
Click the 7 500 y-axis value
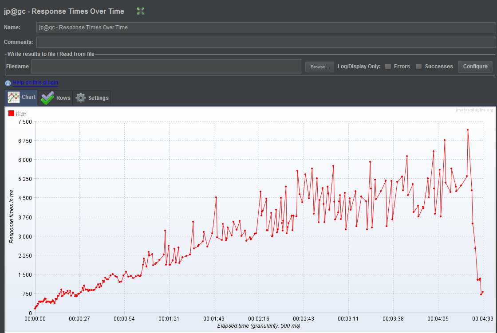[25, 121]
